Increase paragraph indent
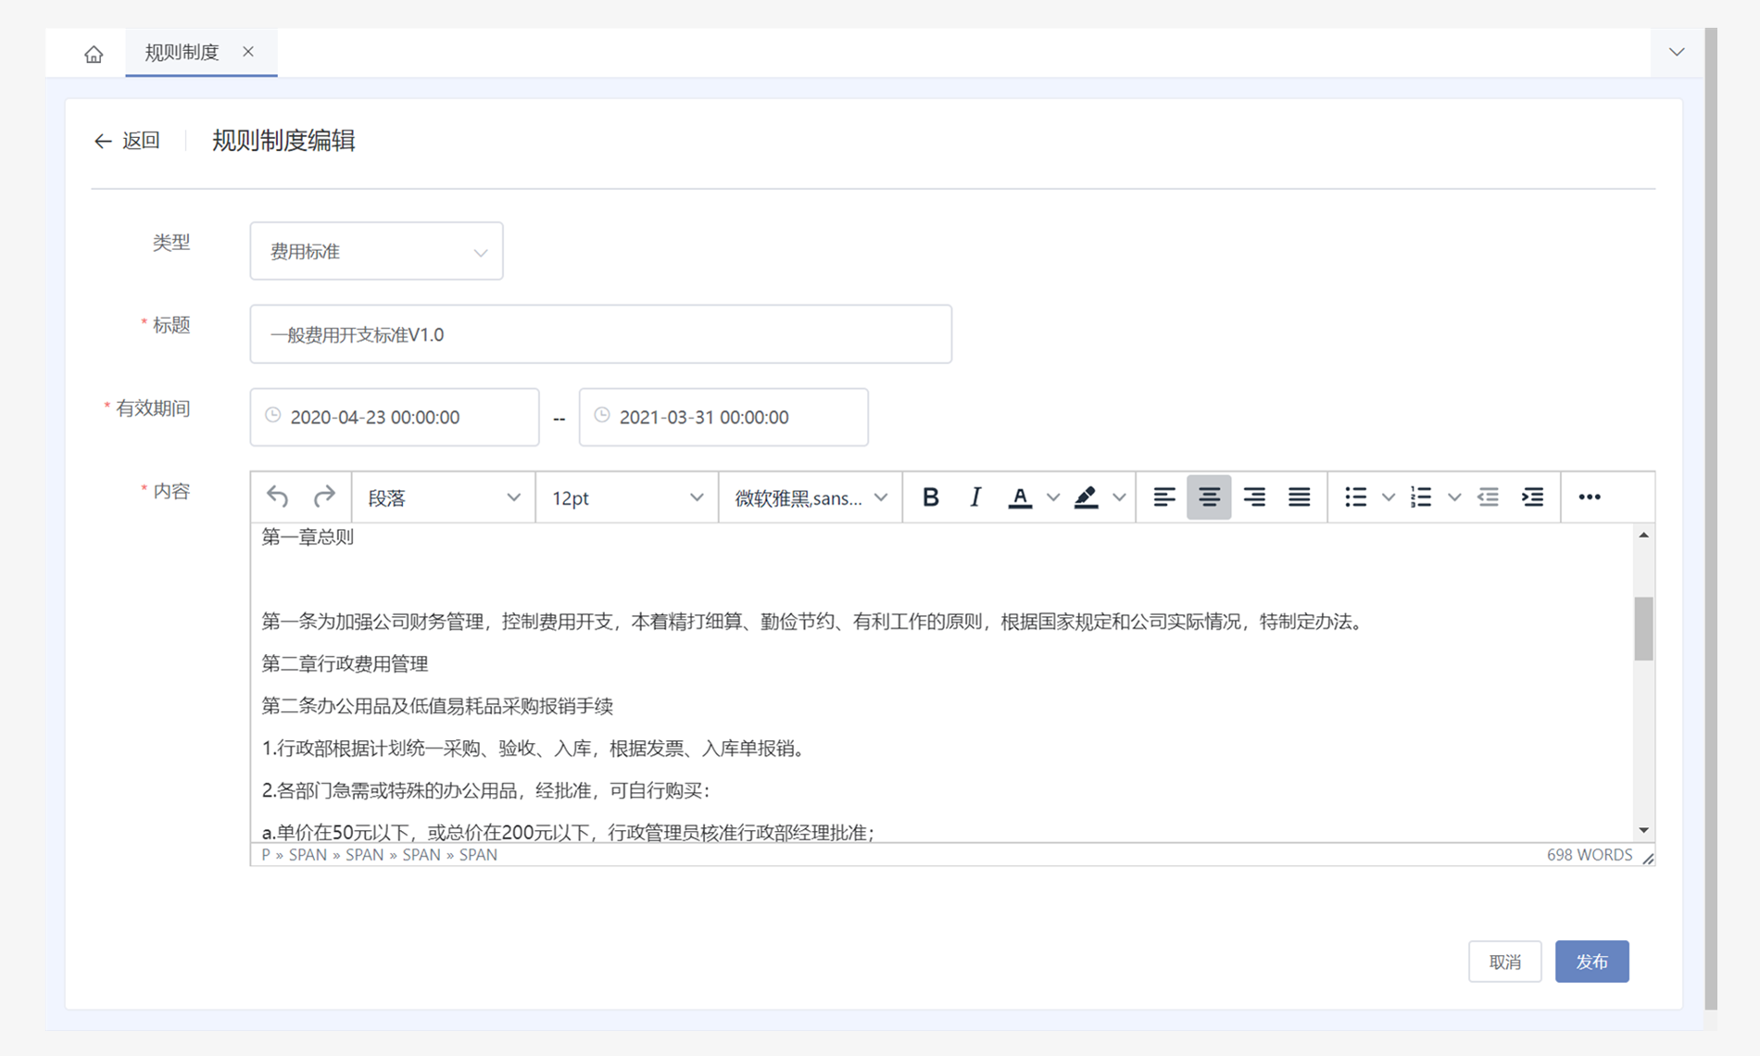The image size is (1760, 1056). pos(1532,497)
